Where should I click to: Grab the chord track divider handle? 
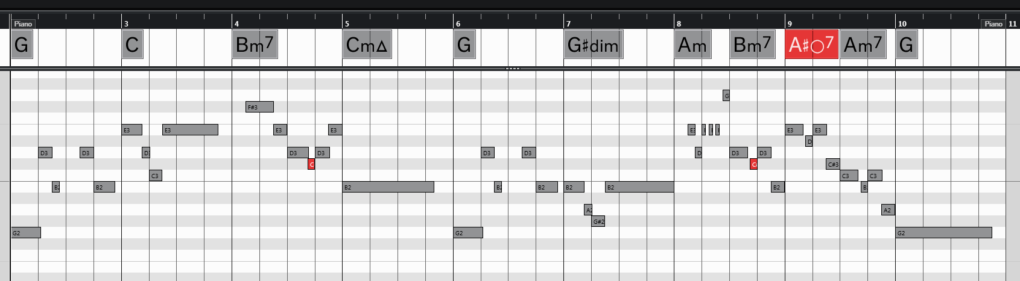(512, 69)
